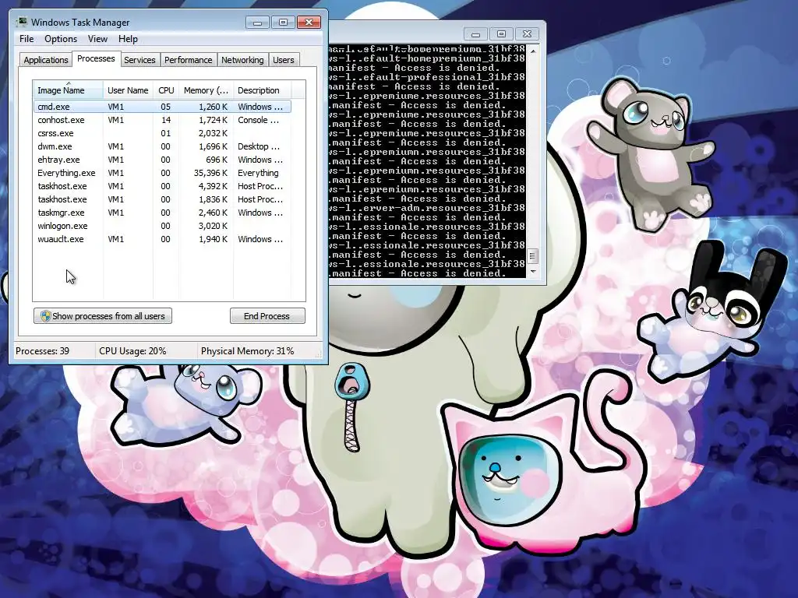Select the conhost.exe process
Viewport: 798px width, 598px height.
click(x=162, y=120)
